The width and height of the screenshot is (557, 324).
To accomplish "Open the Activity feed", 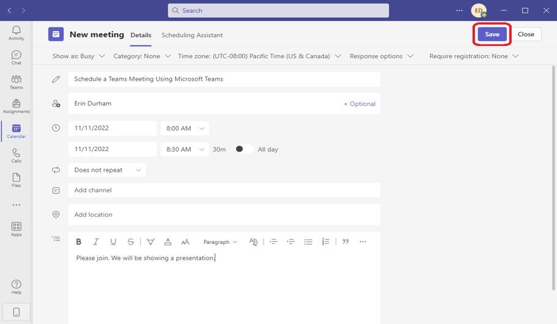I will 17,33.
